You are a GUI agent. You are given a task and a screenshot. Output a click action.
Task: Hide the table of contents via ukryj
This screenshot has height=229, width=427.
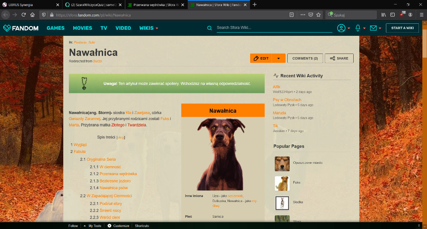120,137
